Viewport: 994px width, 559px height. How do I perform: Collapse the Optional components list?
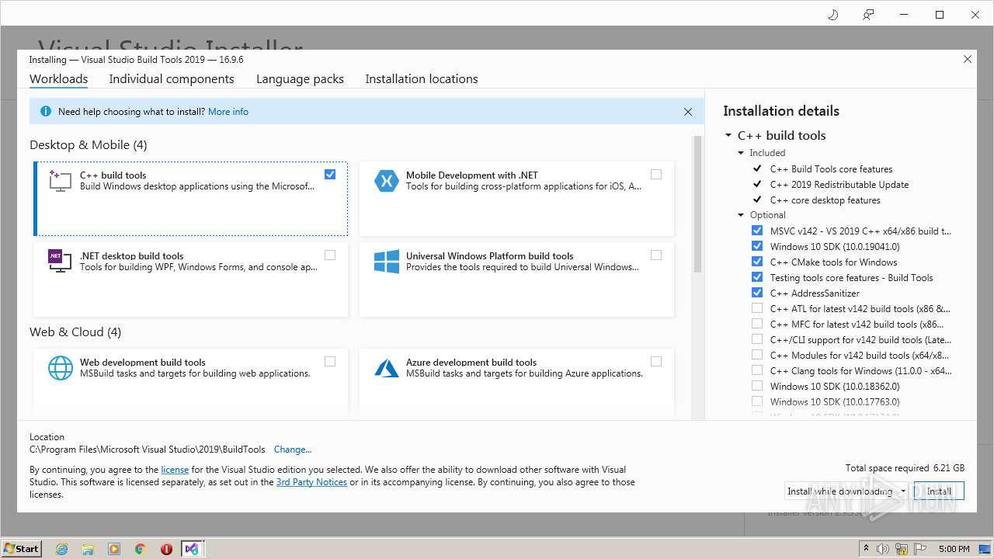coord(742,215)
